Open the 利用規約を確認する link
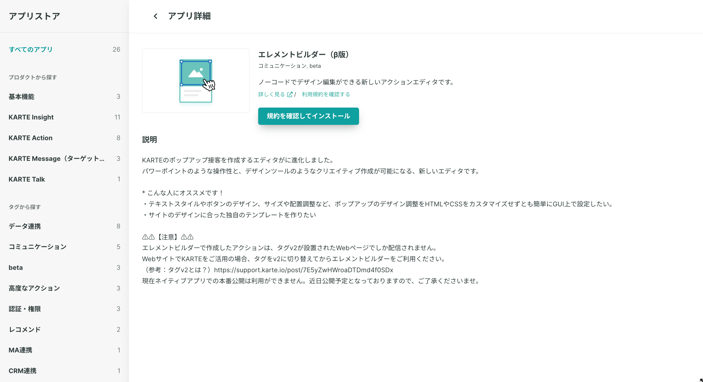This screenshot has height=382, width=703. click(x=326, y=94)
